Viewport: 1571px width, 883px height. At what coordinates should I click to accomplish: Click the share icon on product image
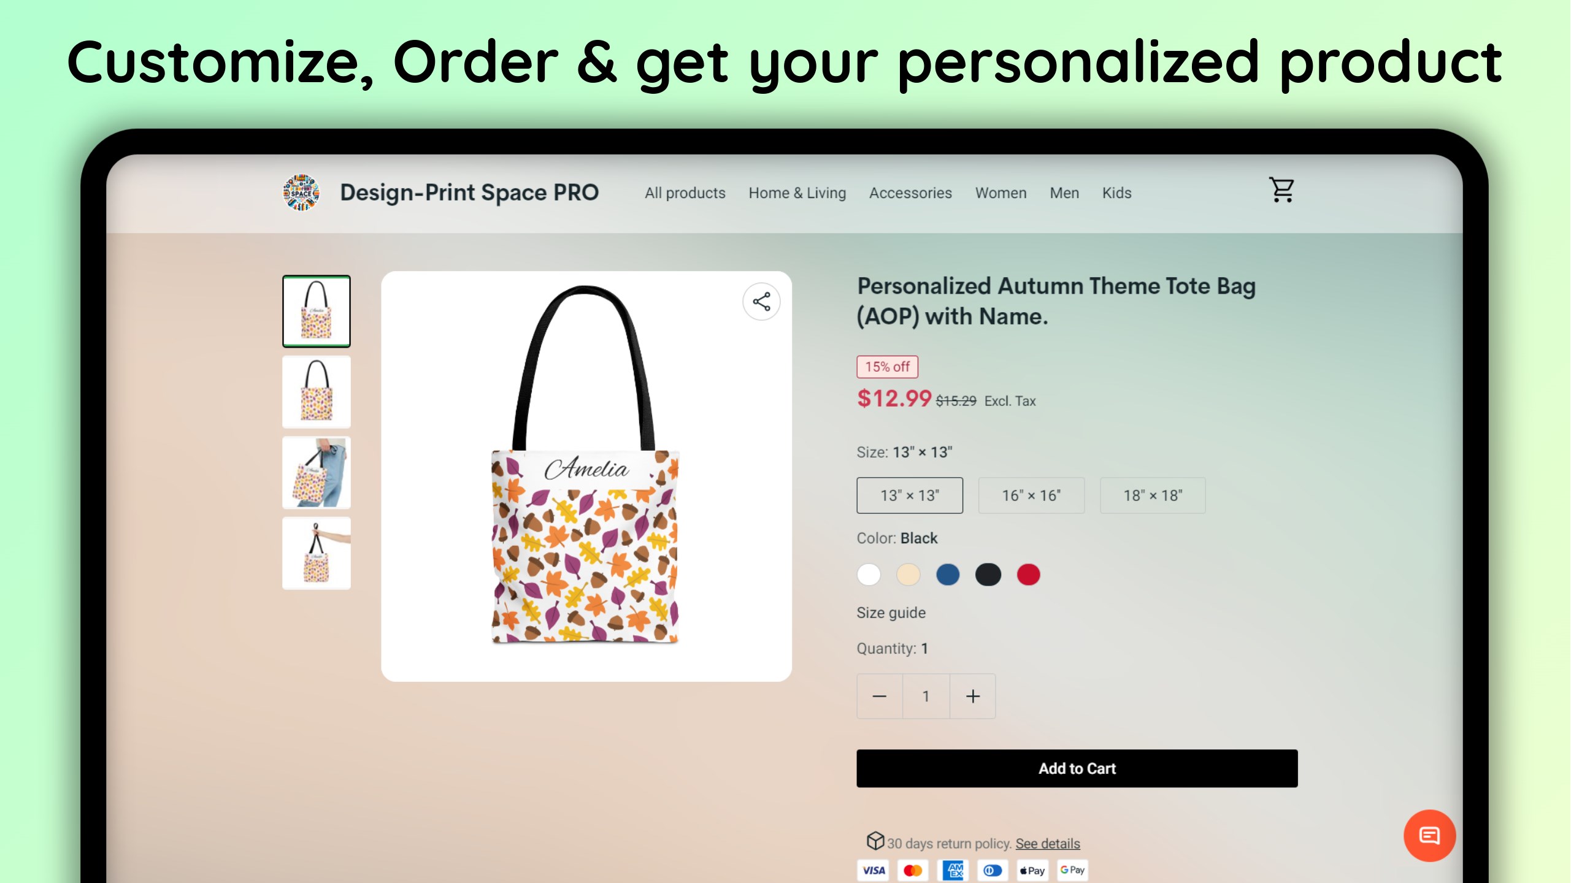761,302
